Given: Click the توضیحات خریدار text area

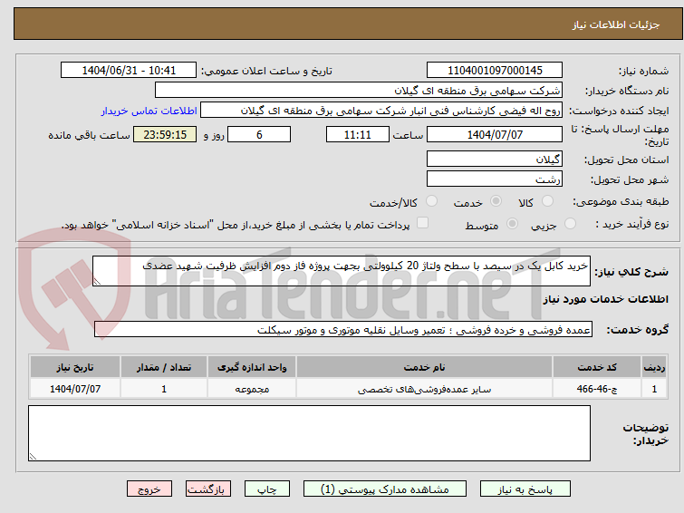Looking at the screenshot, I should (x=309, y=433).
